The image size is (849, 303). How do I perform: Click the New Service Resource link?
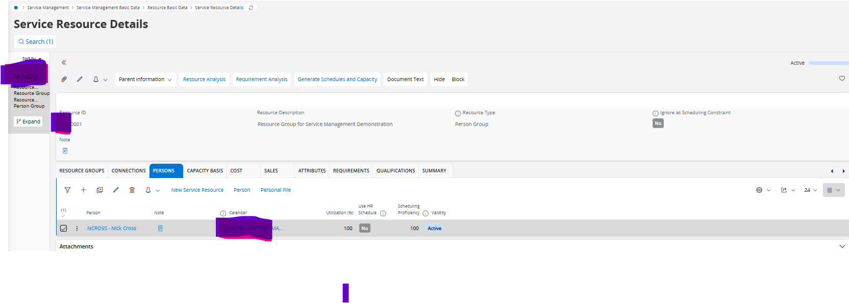point(197,190)
